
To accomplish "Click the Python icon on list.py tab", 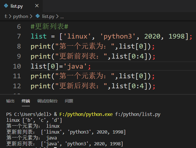I will click(6, 6).
